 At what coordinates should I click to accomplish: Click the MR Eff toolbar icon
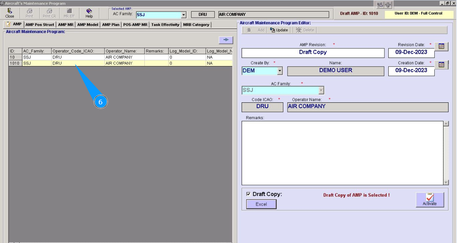[69, 13]
